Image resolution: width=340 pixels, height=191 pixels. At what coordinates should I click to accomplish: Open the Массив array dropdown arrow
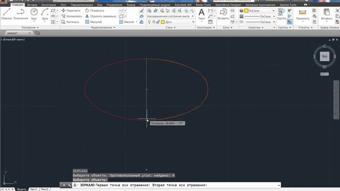137,22
